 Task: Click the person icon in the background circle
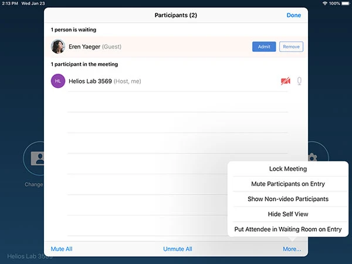click(x=36, y=158)
